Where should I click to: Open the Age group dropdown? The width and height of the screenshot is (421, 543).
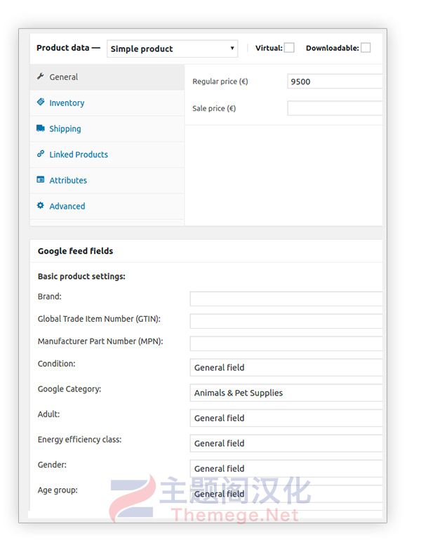(286, 494)
